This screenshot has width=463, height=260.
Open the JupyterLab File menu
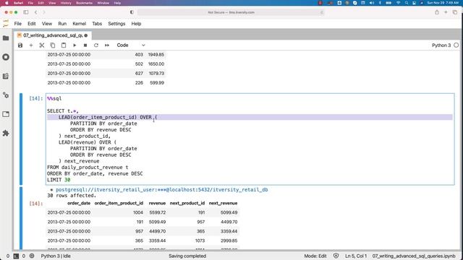(17, 24)
